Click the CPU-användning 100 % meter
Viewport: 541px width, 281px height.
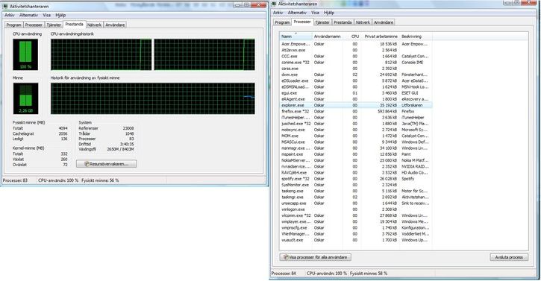point(25,54)
